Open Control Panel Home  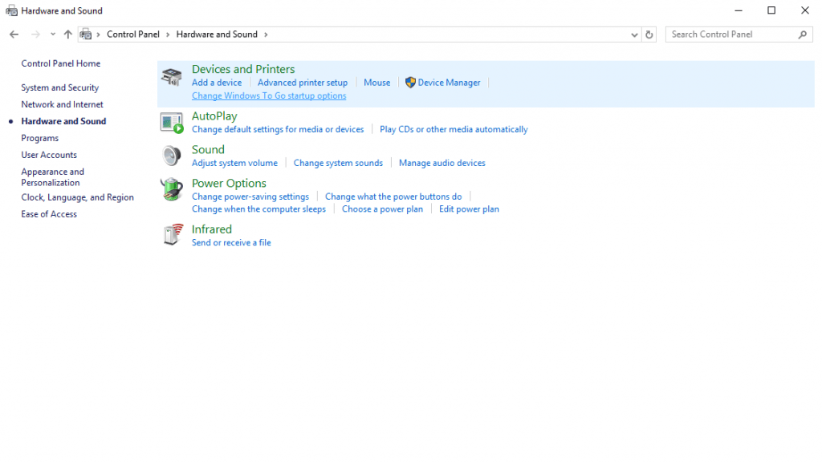(x=61, y=63)
